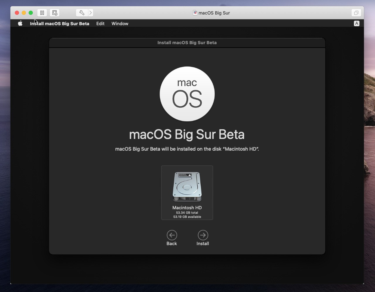Click the "53.19 GB available" label
The image size is (375, 292).
point(187,217)
